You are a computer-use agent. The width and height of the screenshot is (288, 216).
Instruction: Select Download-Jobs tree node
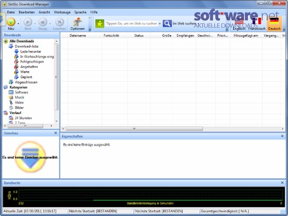tap(27, 46)
